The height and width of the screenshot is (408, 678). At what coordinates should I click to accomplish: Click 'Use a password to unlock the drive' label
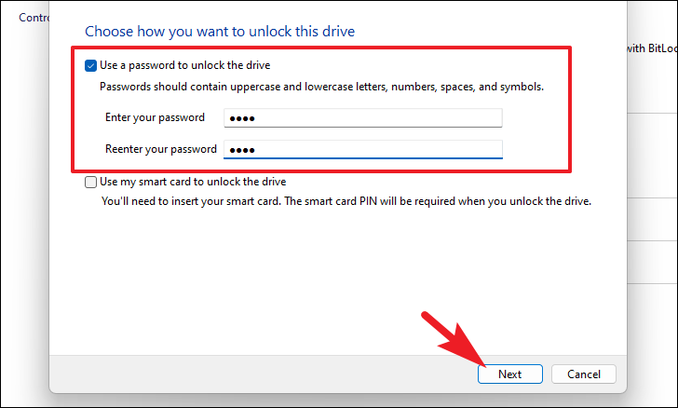[184, 65]
